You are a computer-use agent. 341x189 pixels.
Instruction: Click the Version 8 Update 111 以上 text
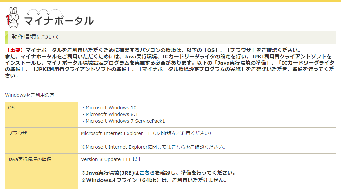pos(111,160)
